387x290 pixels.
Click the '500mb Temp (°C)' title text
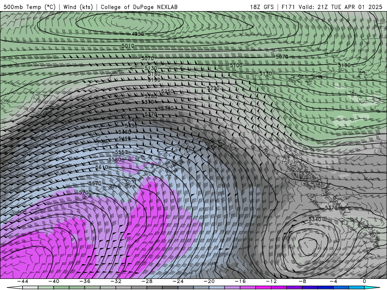[x=30, y=7]
